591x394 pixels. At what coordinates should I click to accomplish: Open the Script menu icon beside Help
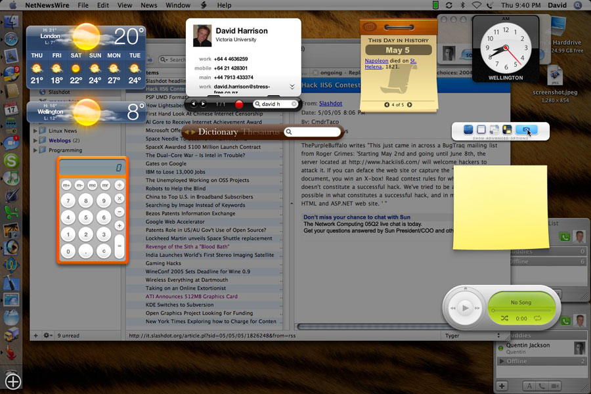click(x=204, y=5)
